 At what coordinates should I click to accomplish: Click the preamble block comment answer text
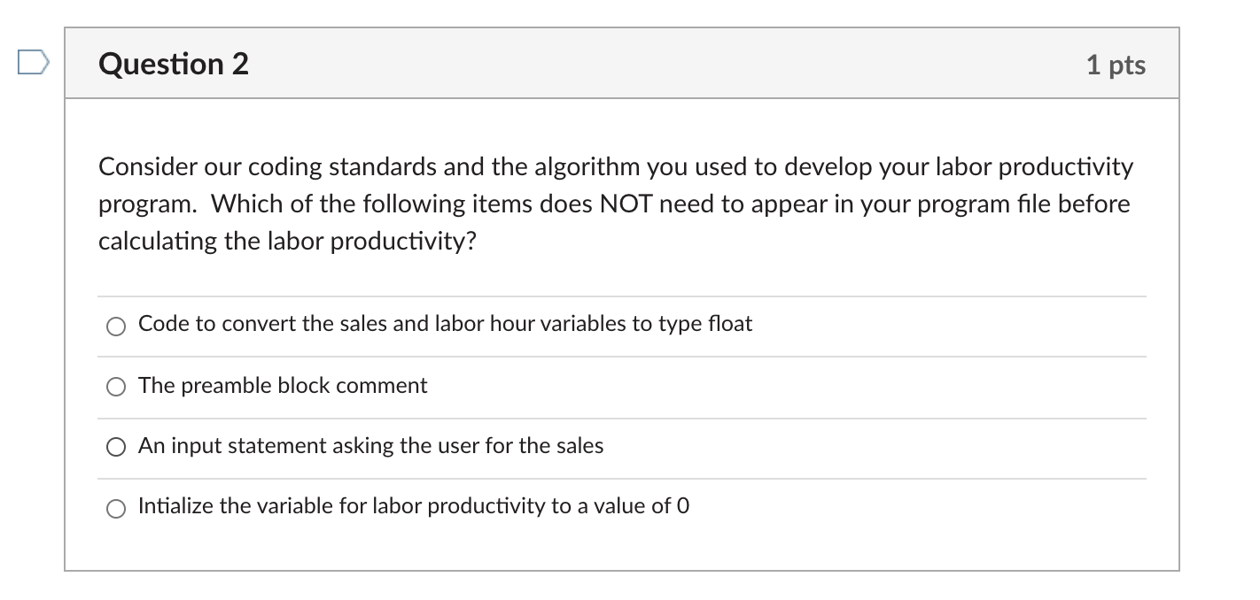[x=283, y=386]
